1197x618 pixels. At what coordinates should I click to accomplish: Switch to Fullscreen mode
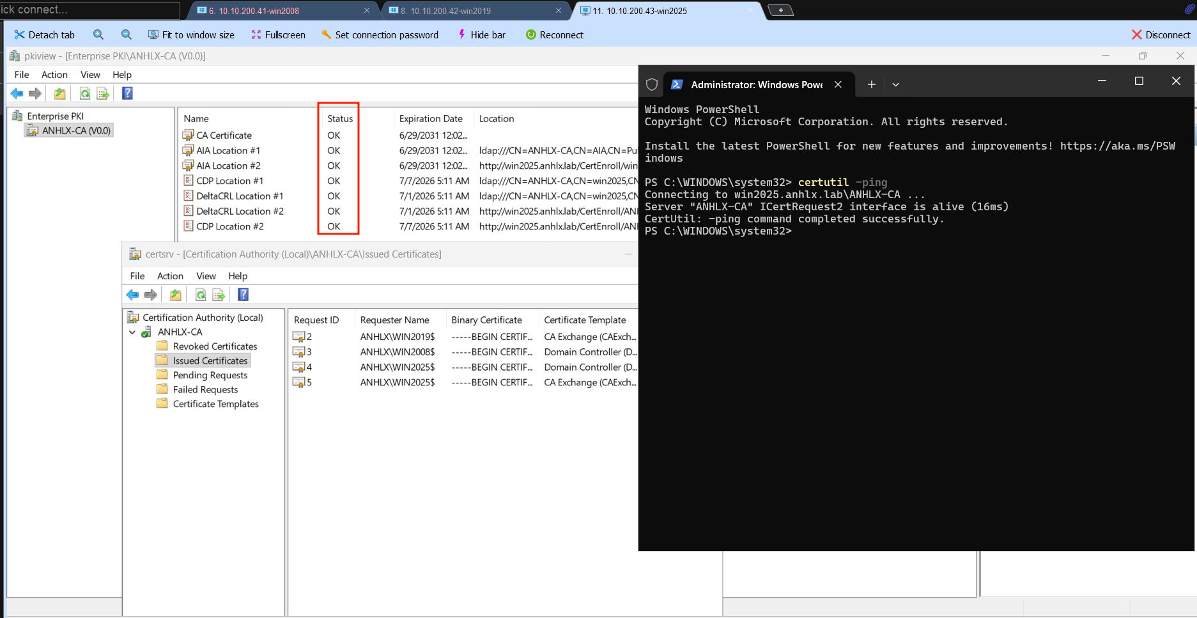279,35
